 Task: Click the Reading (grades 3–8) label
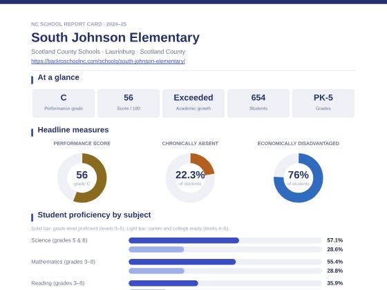(x=58, y=283)
